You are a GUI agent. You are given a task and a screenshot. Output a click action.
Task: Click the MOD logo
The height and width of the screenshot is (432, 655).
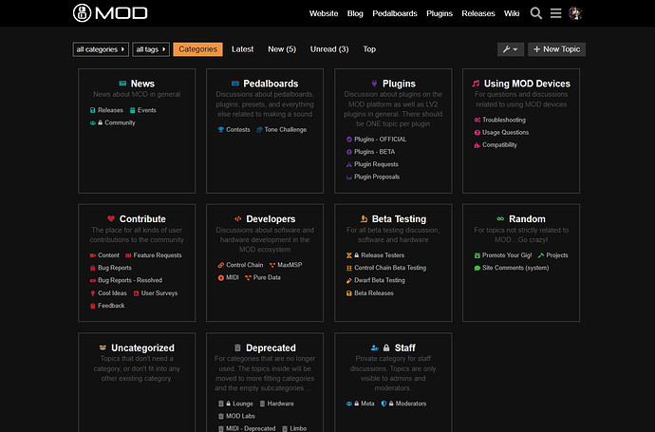[110, 13]
